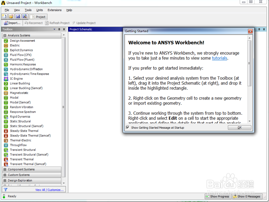Expand the Component Systems section
Image resolution: width=269 pixels, height=202 pixels.
click(x=5, y=169)
